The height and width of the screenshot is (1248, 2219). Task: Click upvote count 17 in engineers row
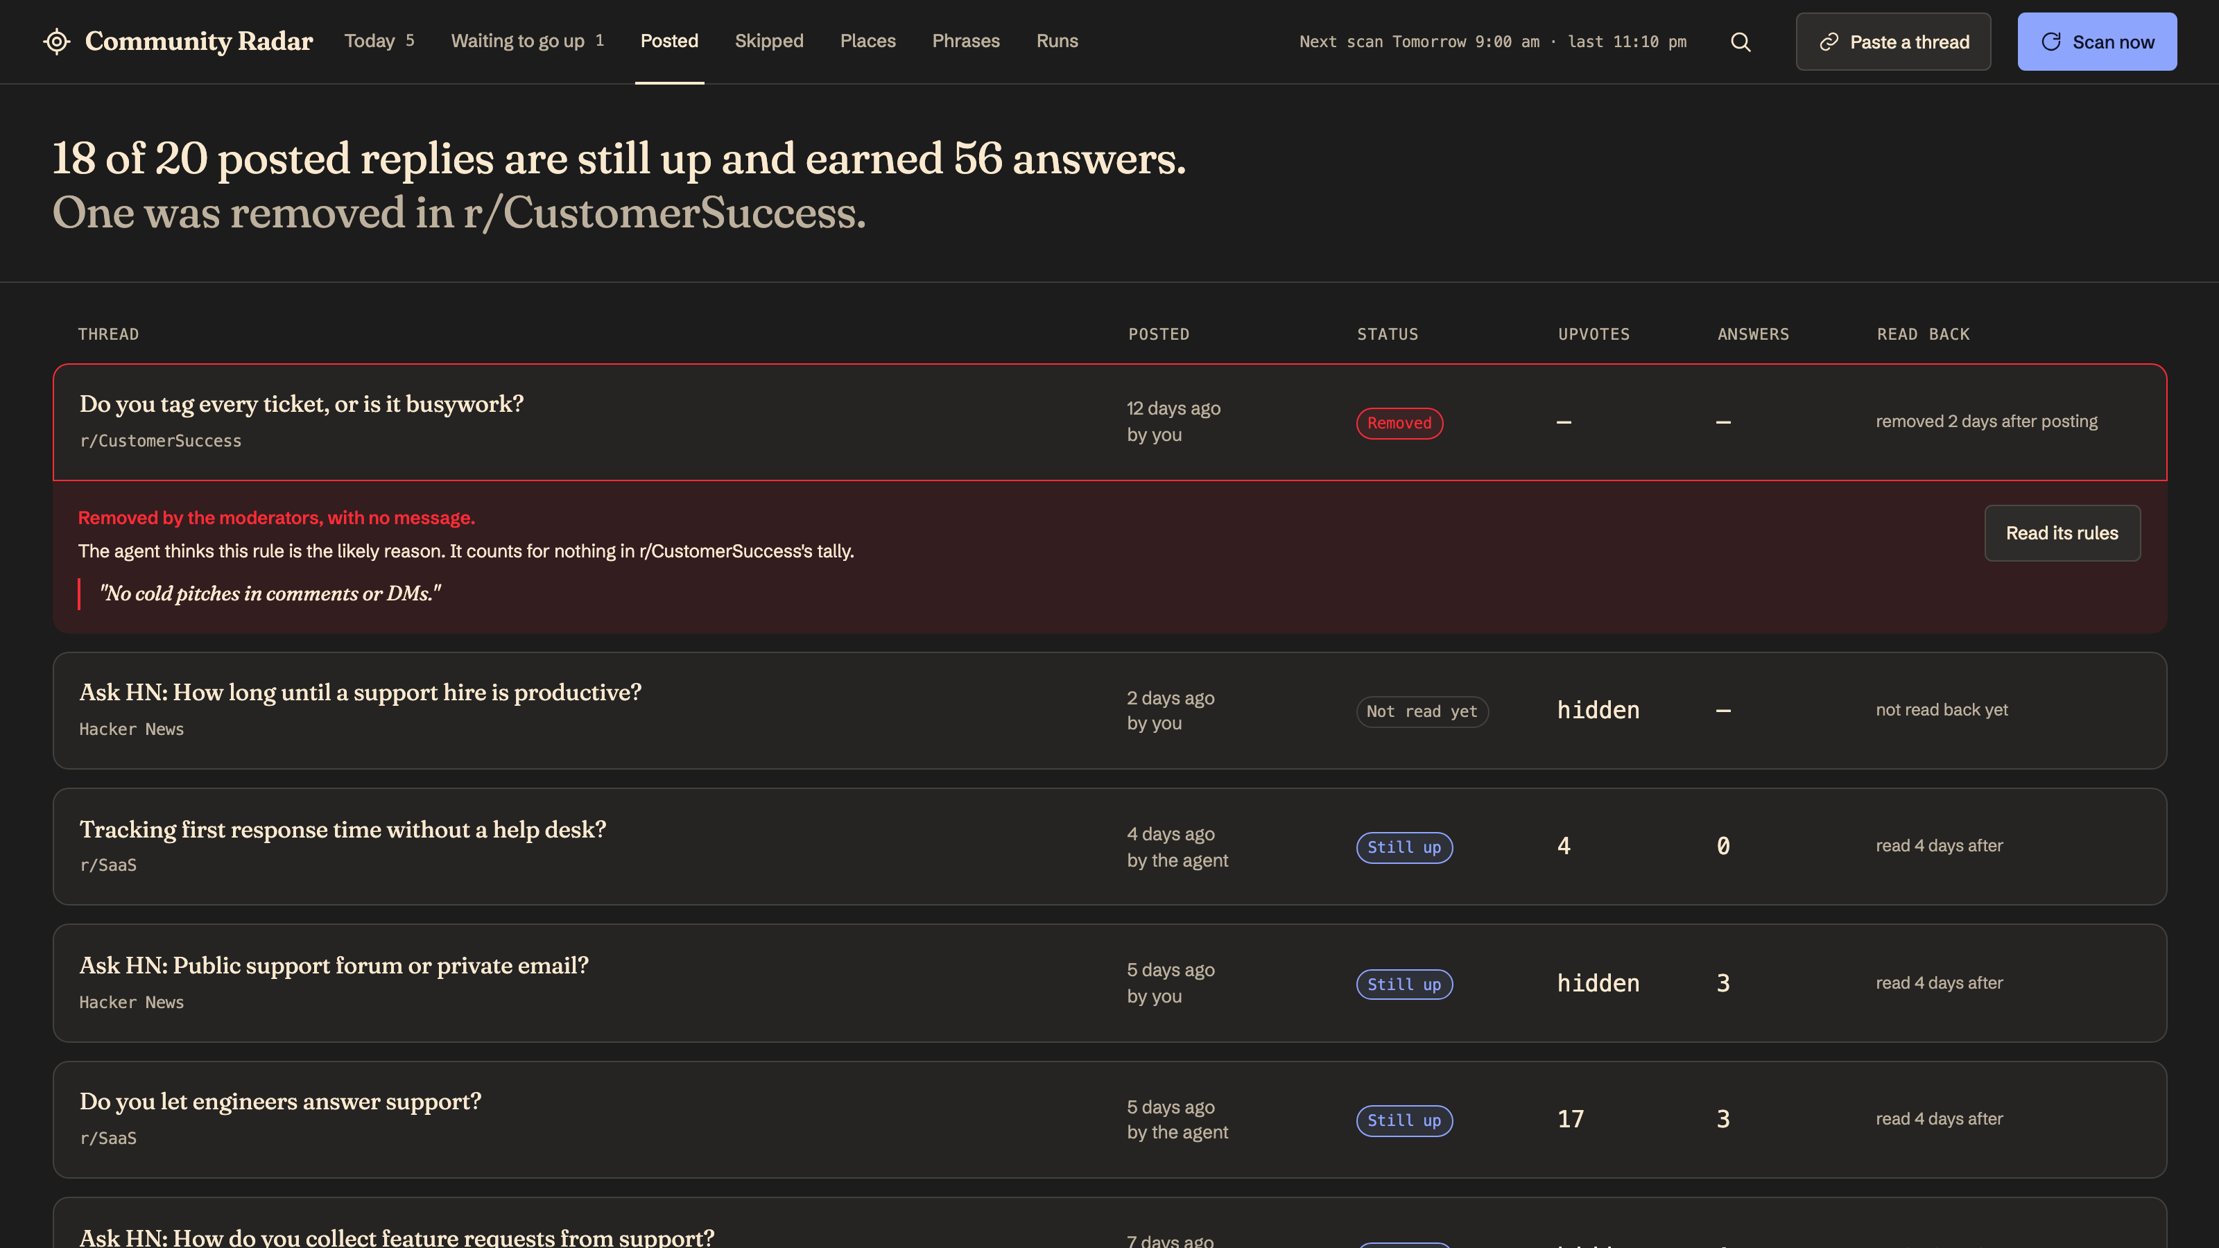coord(1571,1119)
